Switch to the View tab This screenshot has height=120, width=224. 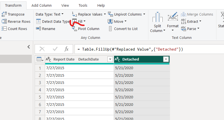click(x=65, y=5)
